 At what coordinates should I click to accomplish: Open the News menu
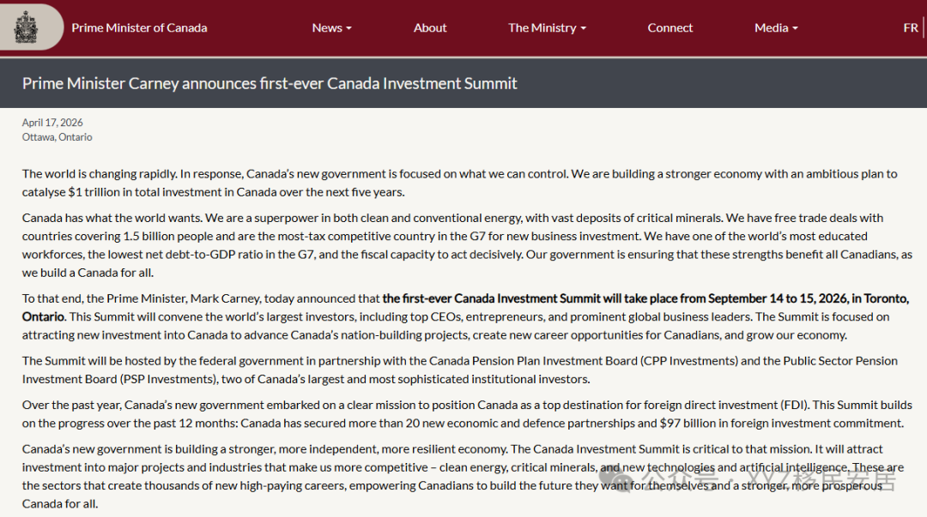[327, 27]
